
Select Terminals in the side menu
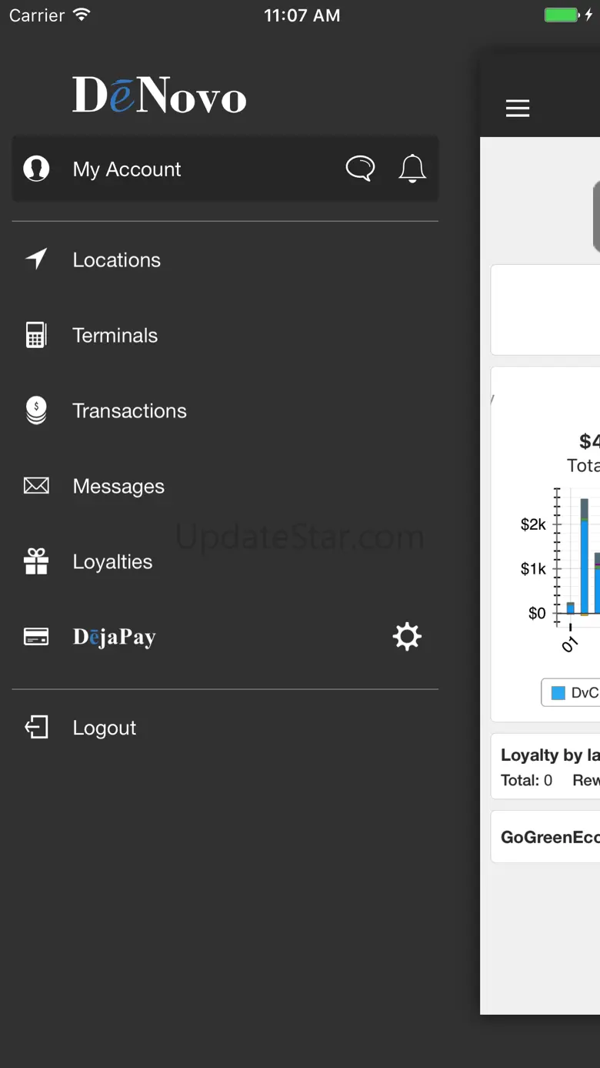point(115,336)
